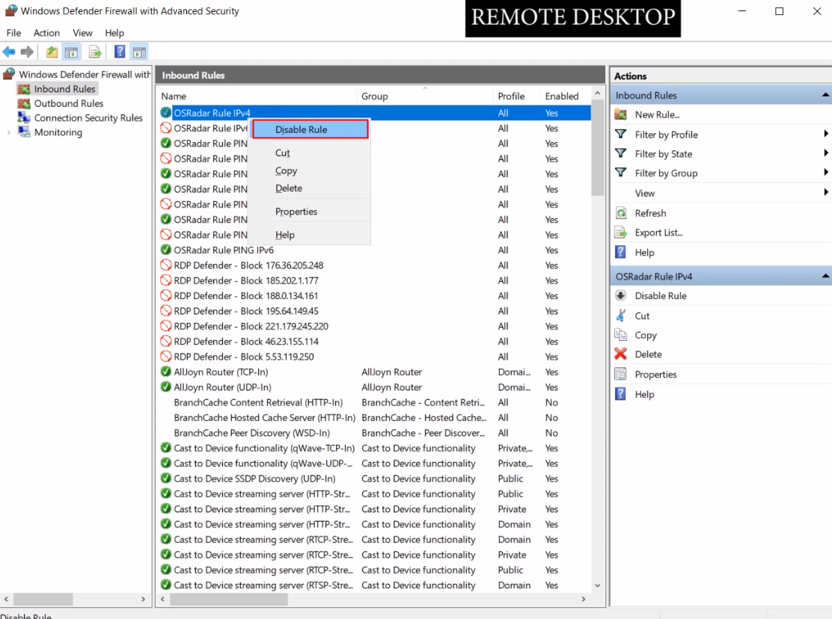The width and height of the screenshot is (832, 619).
Task: Sort rules by the Name column header
Action: [x=258, y=96]
